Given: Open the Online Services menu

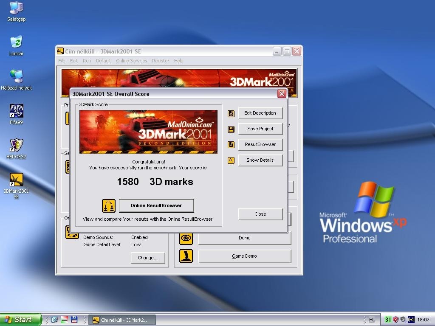Looking at the screenshot, I should tap(132, 61).
